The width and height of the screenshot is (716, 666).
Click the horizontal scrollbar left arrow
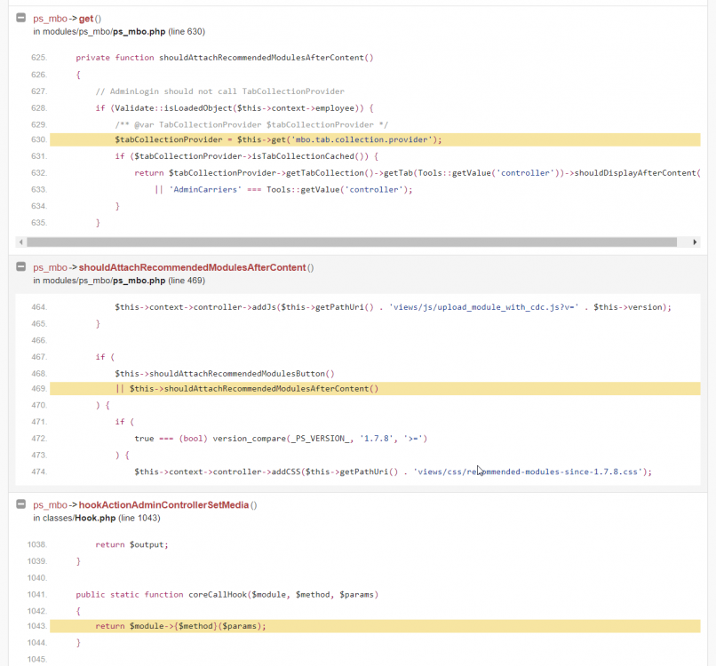21,242
